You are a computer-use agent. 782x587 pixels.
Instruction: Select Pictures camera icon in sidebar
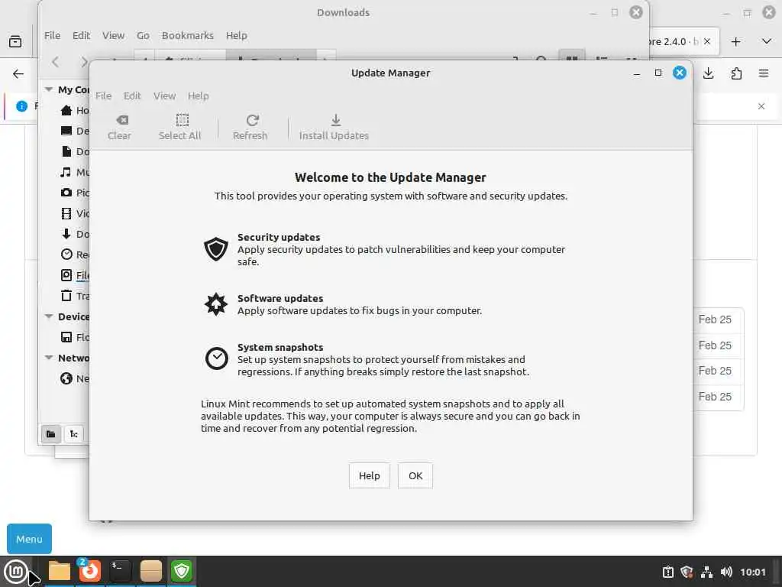pos(66,192)
